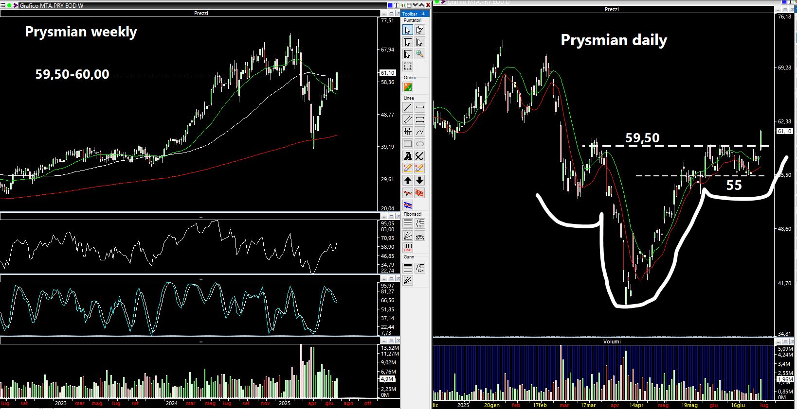
Task: Click the Volumi header of daily chart
Action: [x=612, y=341]
